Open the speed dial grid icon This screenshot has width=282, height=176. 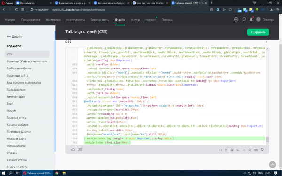tap(23, 10)
